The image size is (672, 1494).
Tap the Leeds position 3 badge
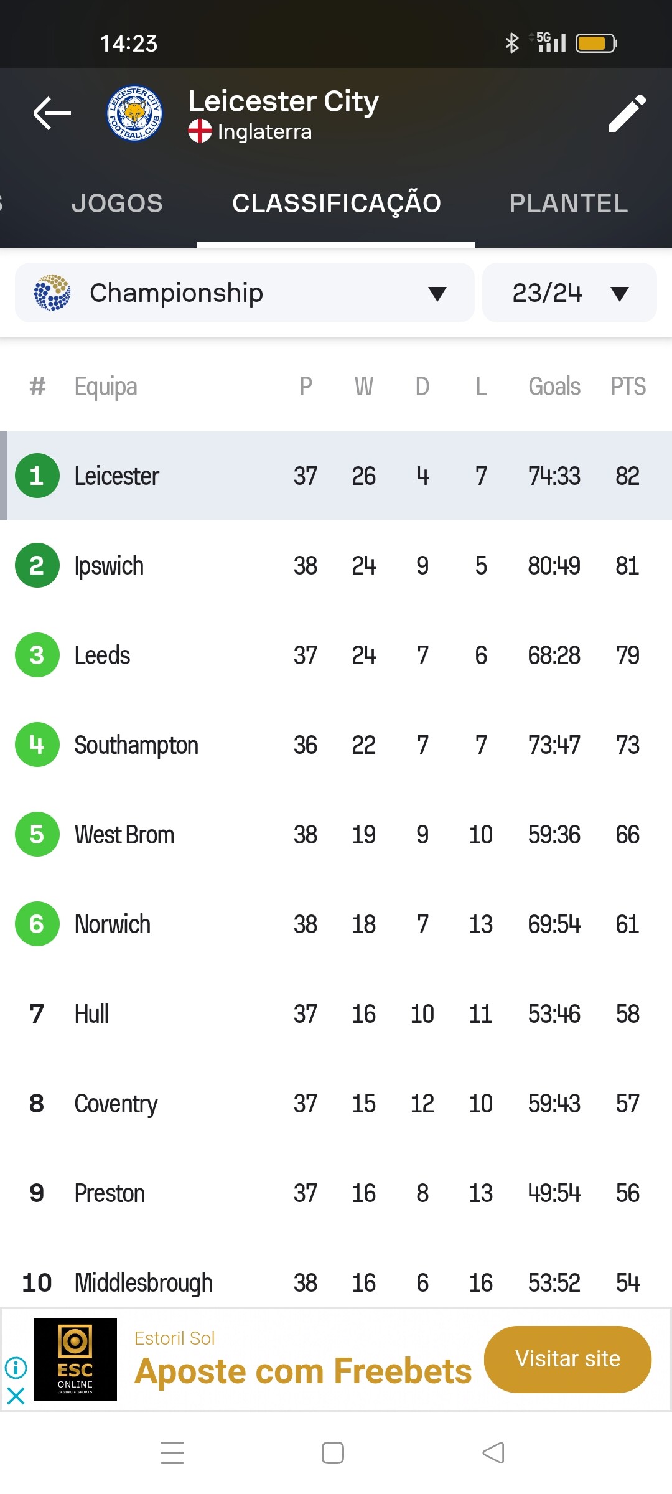(x=37, y=655)
